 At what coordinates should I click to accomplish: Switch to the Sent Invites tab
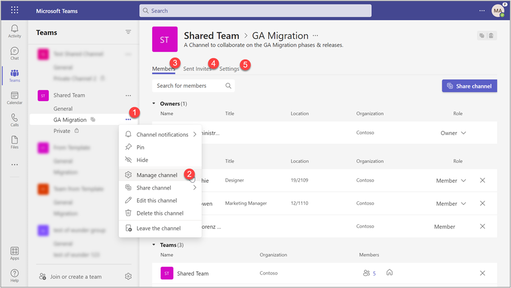point(197,69)
